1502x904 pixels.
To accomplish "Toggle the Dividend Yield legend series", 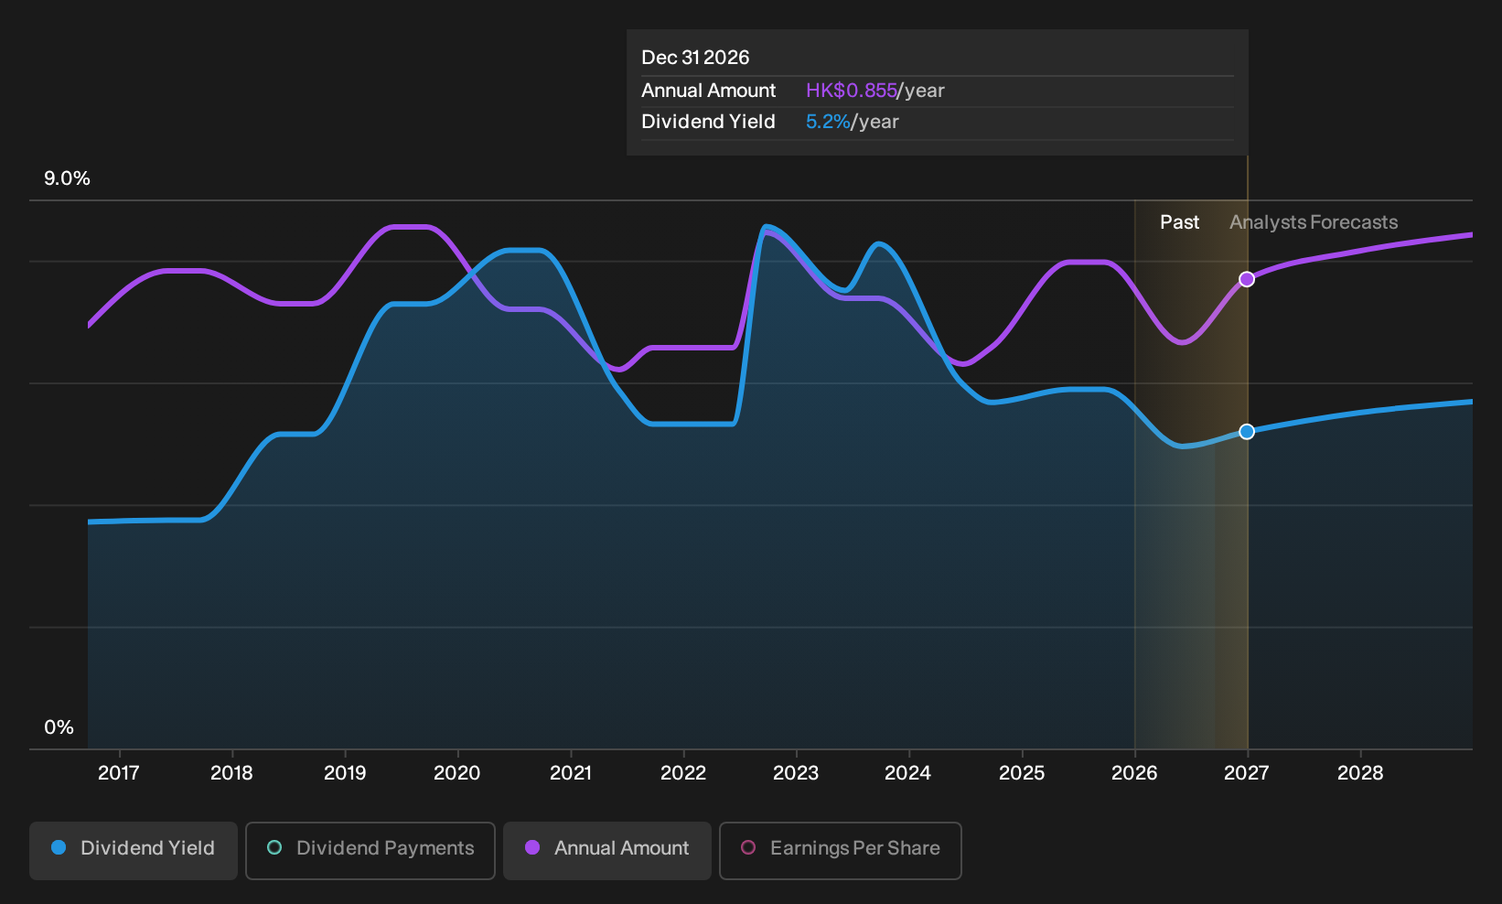I will click(134, 850).
